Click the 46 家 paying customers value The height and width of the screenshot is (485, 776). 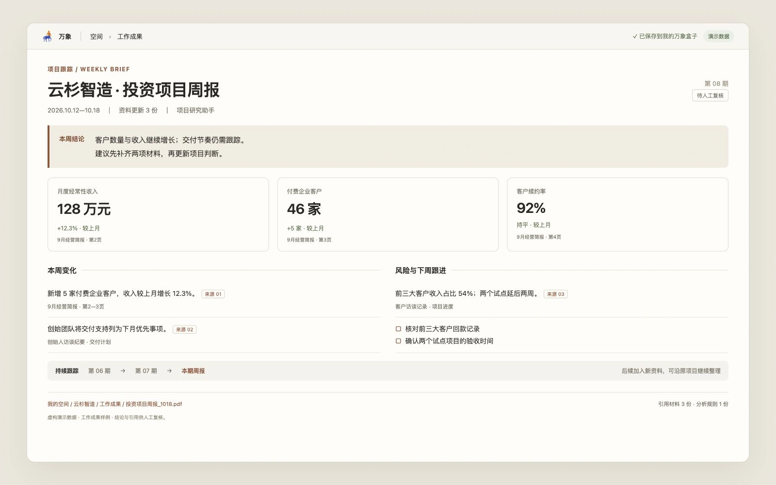tap(304, 209)
